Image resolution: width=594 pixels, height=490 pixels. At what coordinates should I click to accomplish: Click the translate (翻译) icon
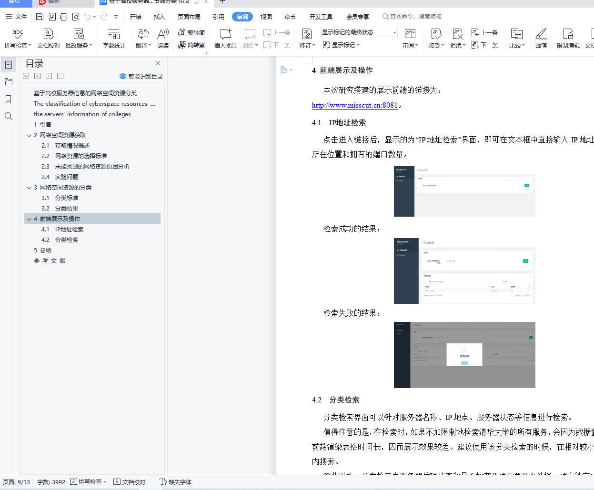[x=143, y=39]
